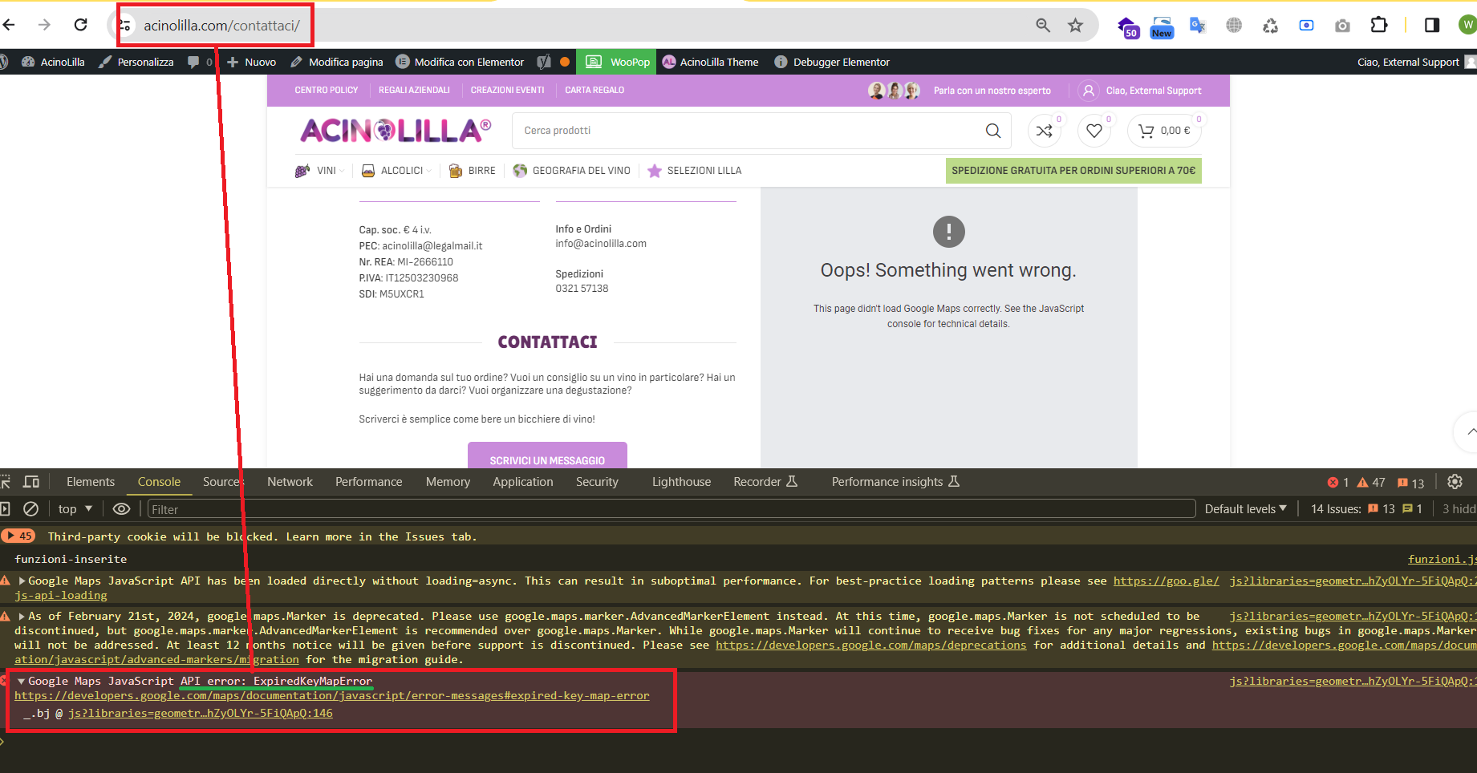Click Modifica pagina in admin bar
Screen dimensions: 1477x773
tap(337, 62)
